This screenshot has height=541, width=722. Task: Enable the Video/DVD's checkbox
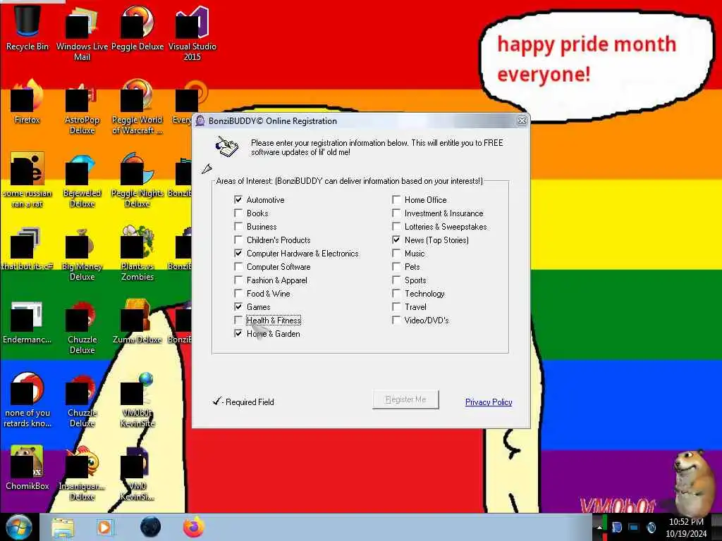396,320
